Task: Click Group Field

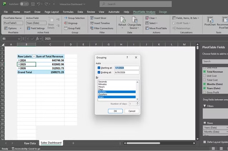Action: tap(72, 28)
